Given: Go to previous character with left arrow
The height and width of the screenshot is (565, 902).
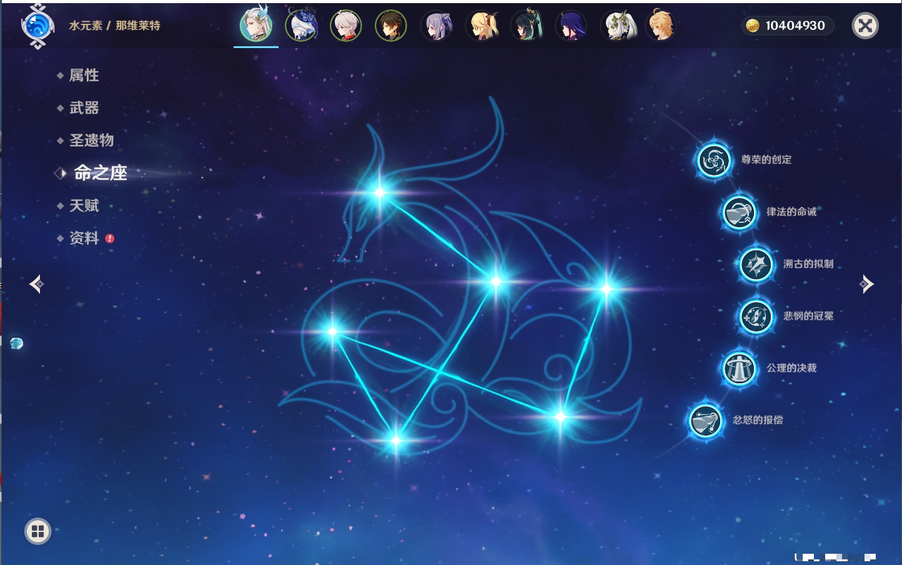Looking at the screenshot, I should click(x=36, y=284).
